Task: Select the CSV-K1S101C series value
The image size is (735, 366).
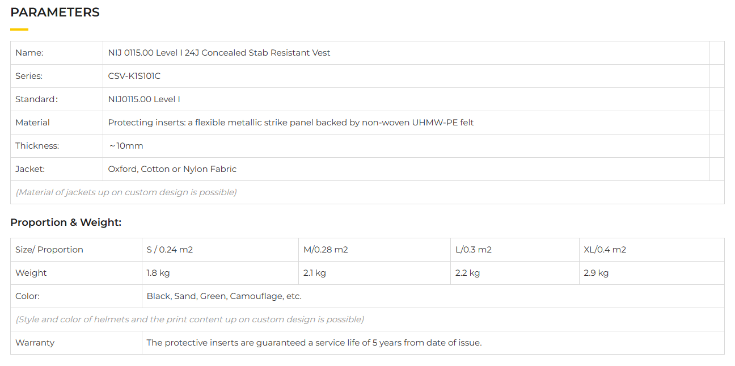Action: [134, 76]
